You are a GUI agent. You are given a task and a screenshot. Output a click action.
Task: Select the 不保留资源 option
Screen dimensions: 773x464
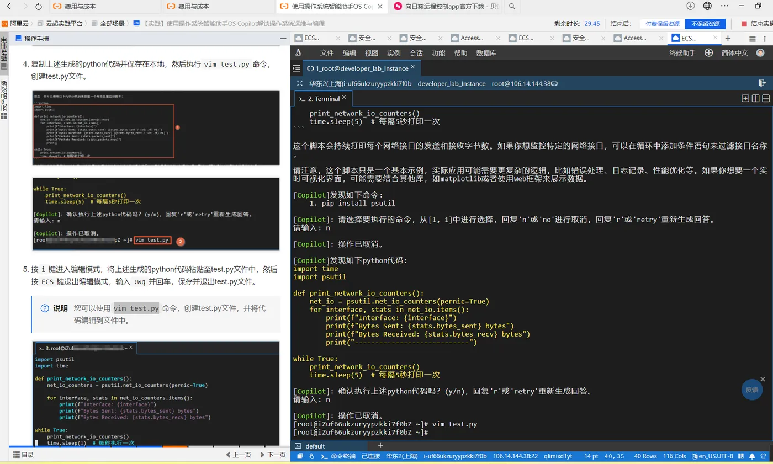pos(705,24)
